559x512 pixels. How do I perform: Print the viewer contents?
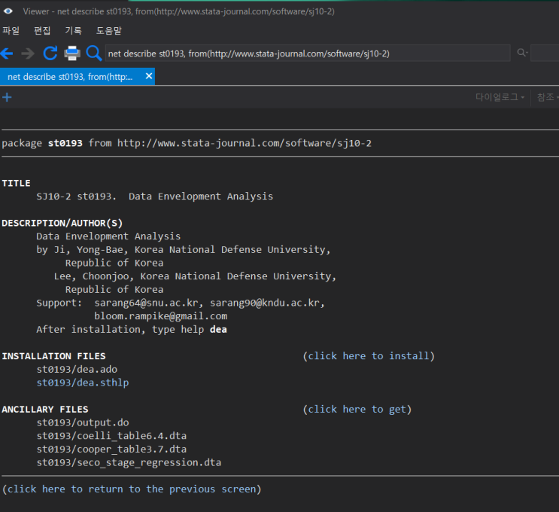click(72, 53)
